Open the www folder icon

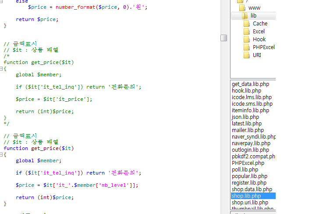pos(242,8)
